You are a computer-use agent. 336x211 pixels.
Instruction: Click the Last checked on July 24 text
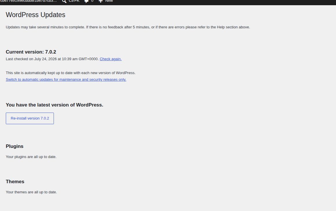click(52, 59)
